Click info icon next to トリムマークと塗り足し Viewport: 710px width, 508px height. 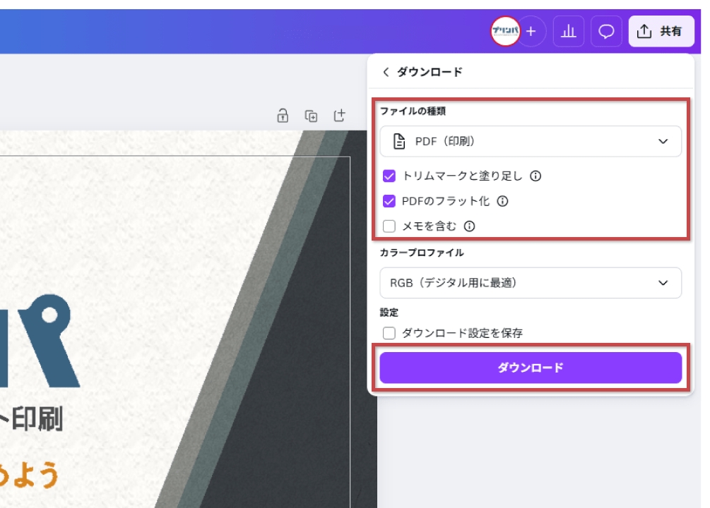[x=536, y=176]
